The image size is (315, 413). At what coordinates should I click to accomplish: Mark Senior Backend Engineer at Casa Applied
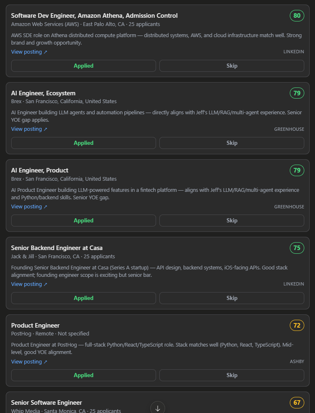point(83,298)
